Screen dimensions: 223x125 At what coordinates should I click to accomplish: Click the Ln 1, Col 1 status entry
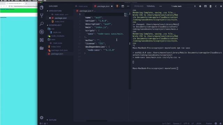tap(166, 124)
